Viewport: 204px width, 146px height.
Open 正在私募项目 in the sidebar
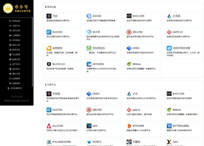(x=14, y=88)
